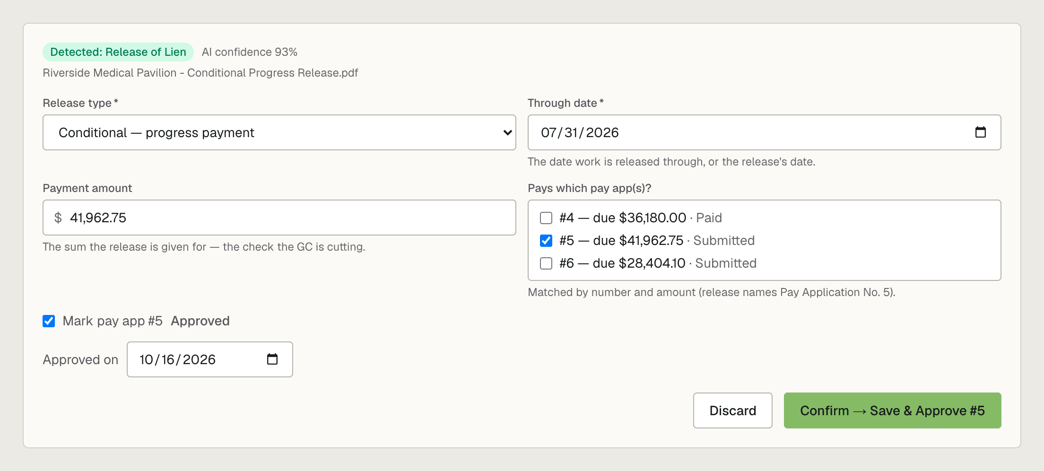Click the hint about the check the GC is cutting
1044x471 pixels.
(x=204, y=247)
